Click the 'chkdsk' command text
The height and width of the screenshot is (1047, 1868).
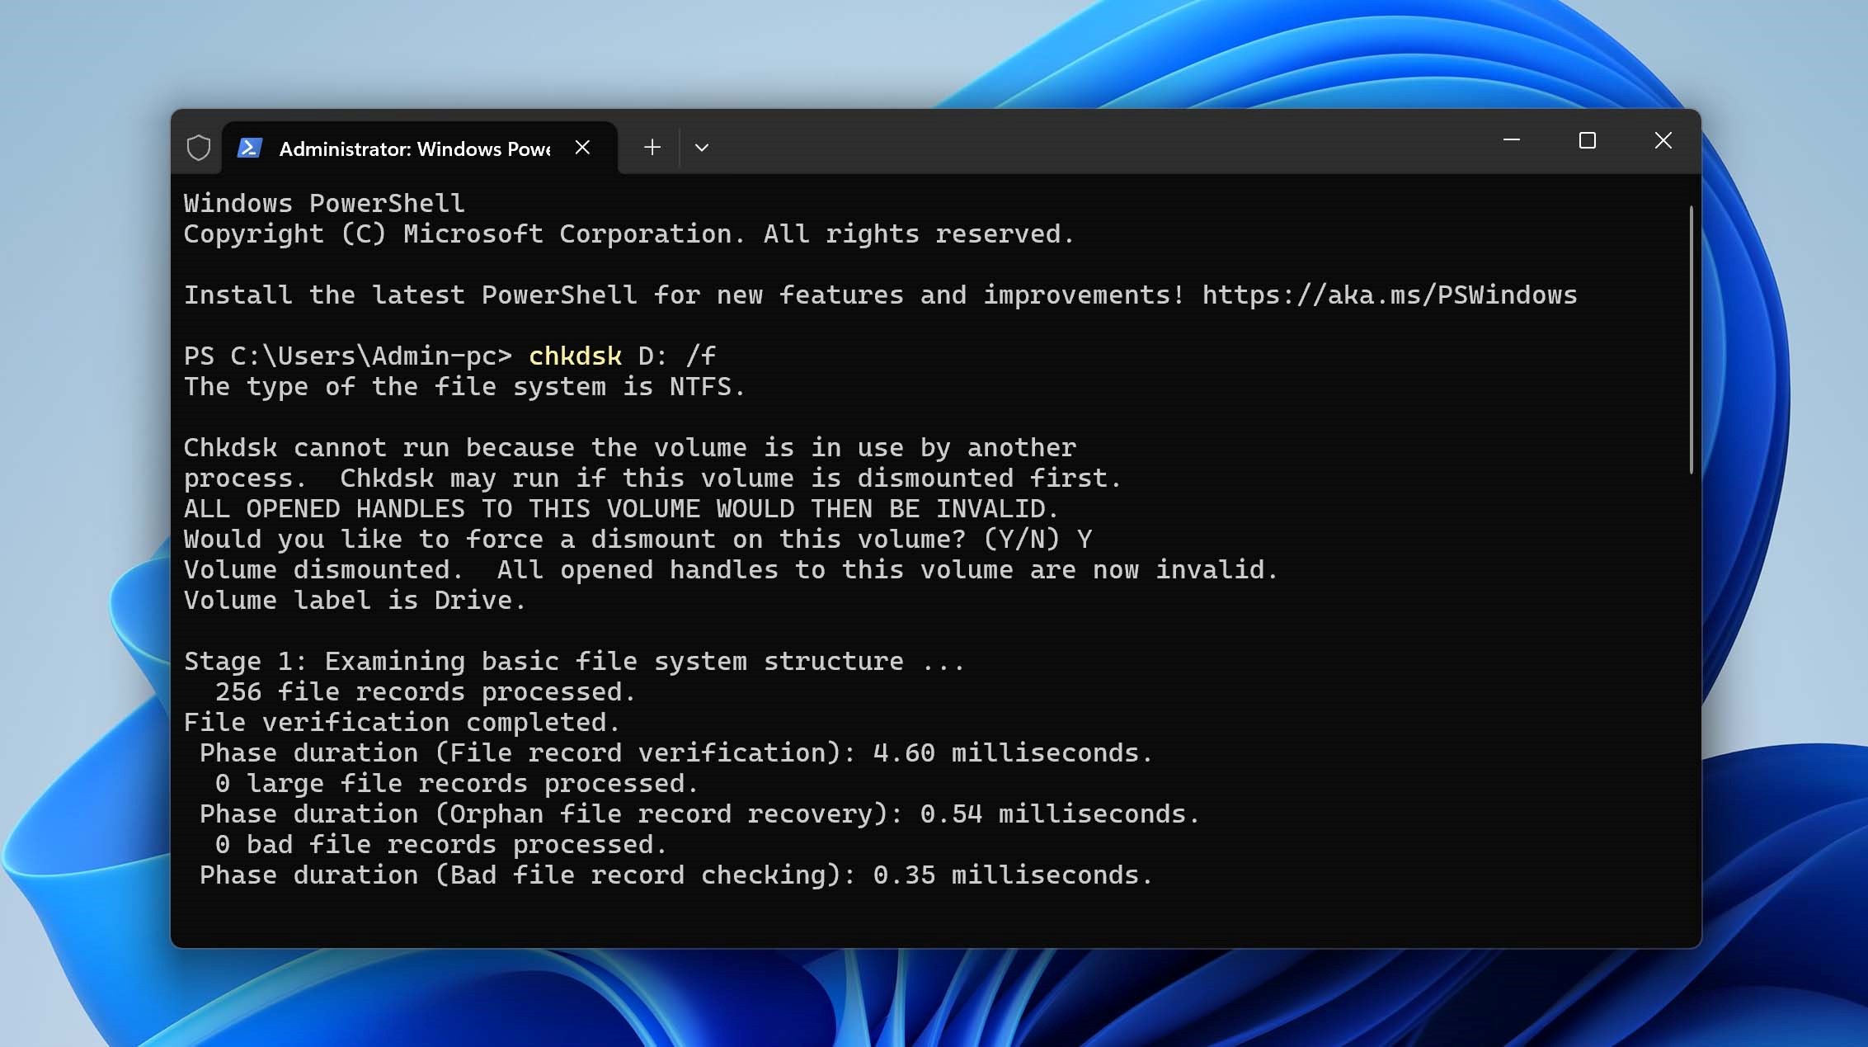click(575, 356)
